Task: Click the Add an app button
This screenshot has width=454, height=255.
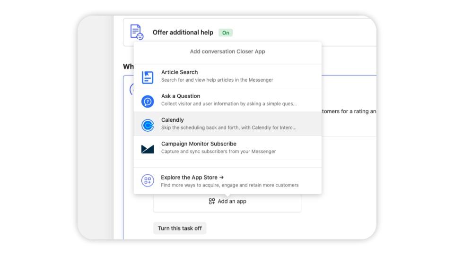Action: pos(227,203)
